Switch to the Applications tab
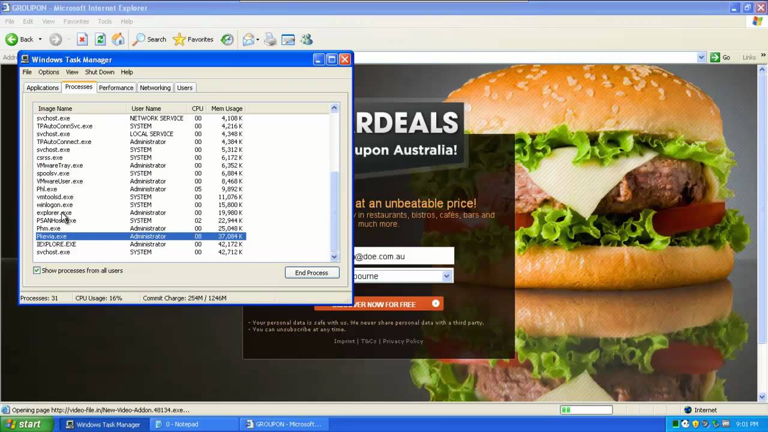The image size is (768, 432). 43,88
